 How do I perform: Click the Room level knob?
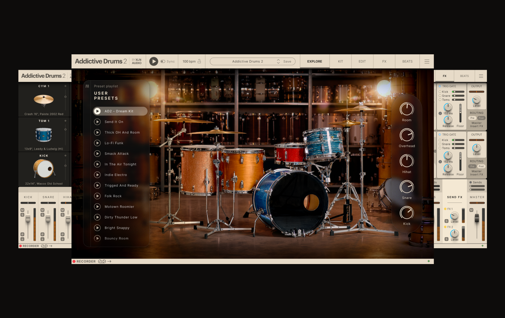[407, 109]
